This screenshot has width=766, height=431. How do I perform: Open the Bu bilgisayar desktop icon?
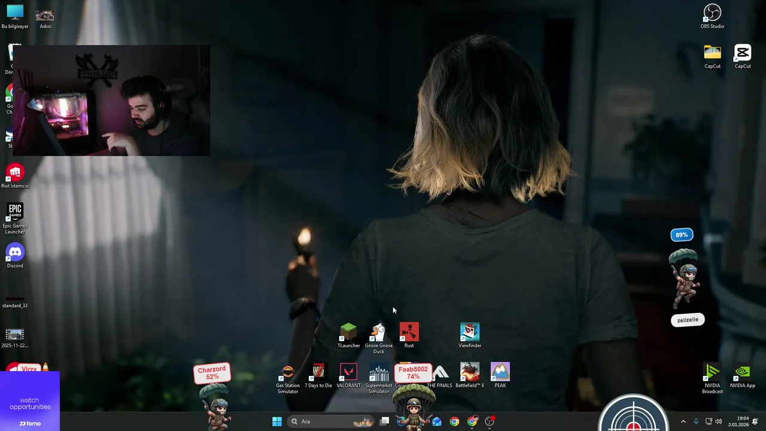tap(15, 16)
